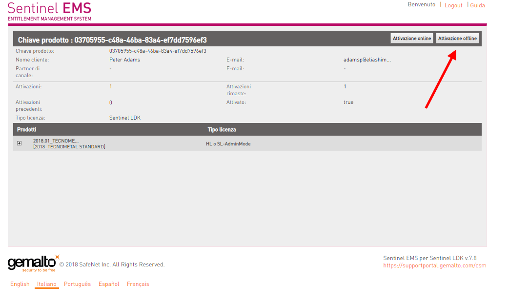Switch language to Español
The width and height of the screenshot is (509, 304).
coord(109,284)
